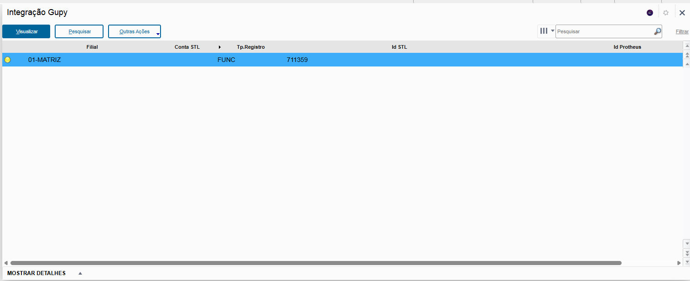Open the gear settings icon
The width and height of the screenshot is (690, 281).
(x=666, y=13)
